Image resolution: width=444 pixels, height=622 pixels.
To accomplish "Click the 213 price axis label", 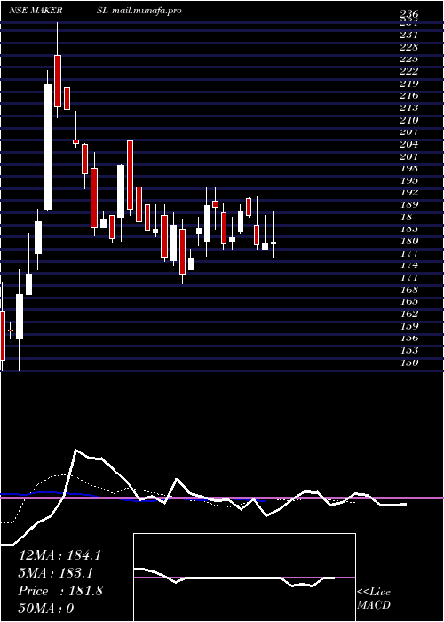I will click(x=409, y=108).
